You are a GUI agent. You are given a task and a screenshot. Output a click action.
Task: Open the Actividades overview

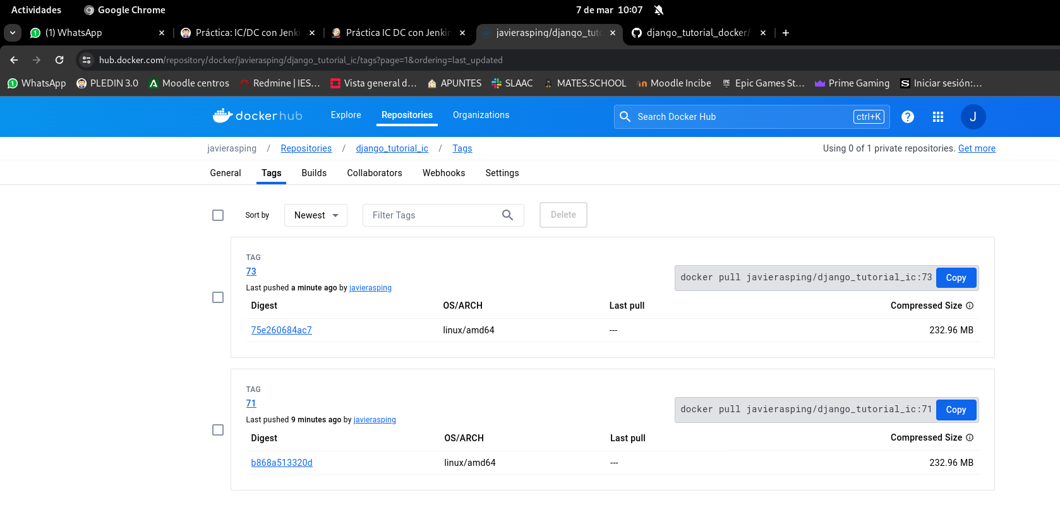[37, 10]
